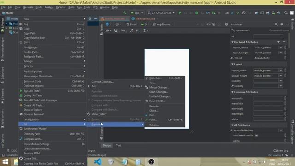Open Visual Studio Code from the taskbar

tap(98, 162)
